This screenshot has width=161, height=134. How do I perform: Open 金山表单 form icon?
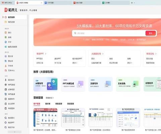pyautogui.click(x=6, y=104)
